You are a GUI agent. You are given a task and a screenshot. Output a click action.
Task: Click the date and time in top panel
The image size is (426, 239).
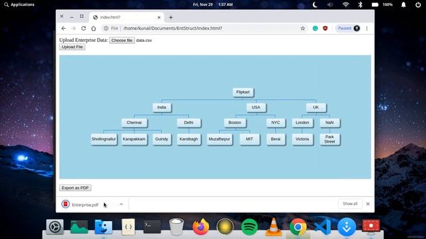tap(213, 5)
